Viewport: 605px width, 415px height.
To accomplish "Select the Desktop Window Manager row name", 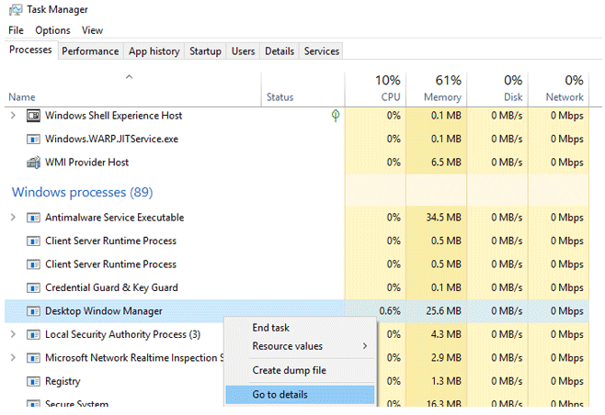I will 103,311.
